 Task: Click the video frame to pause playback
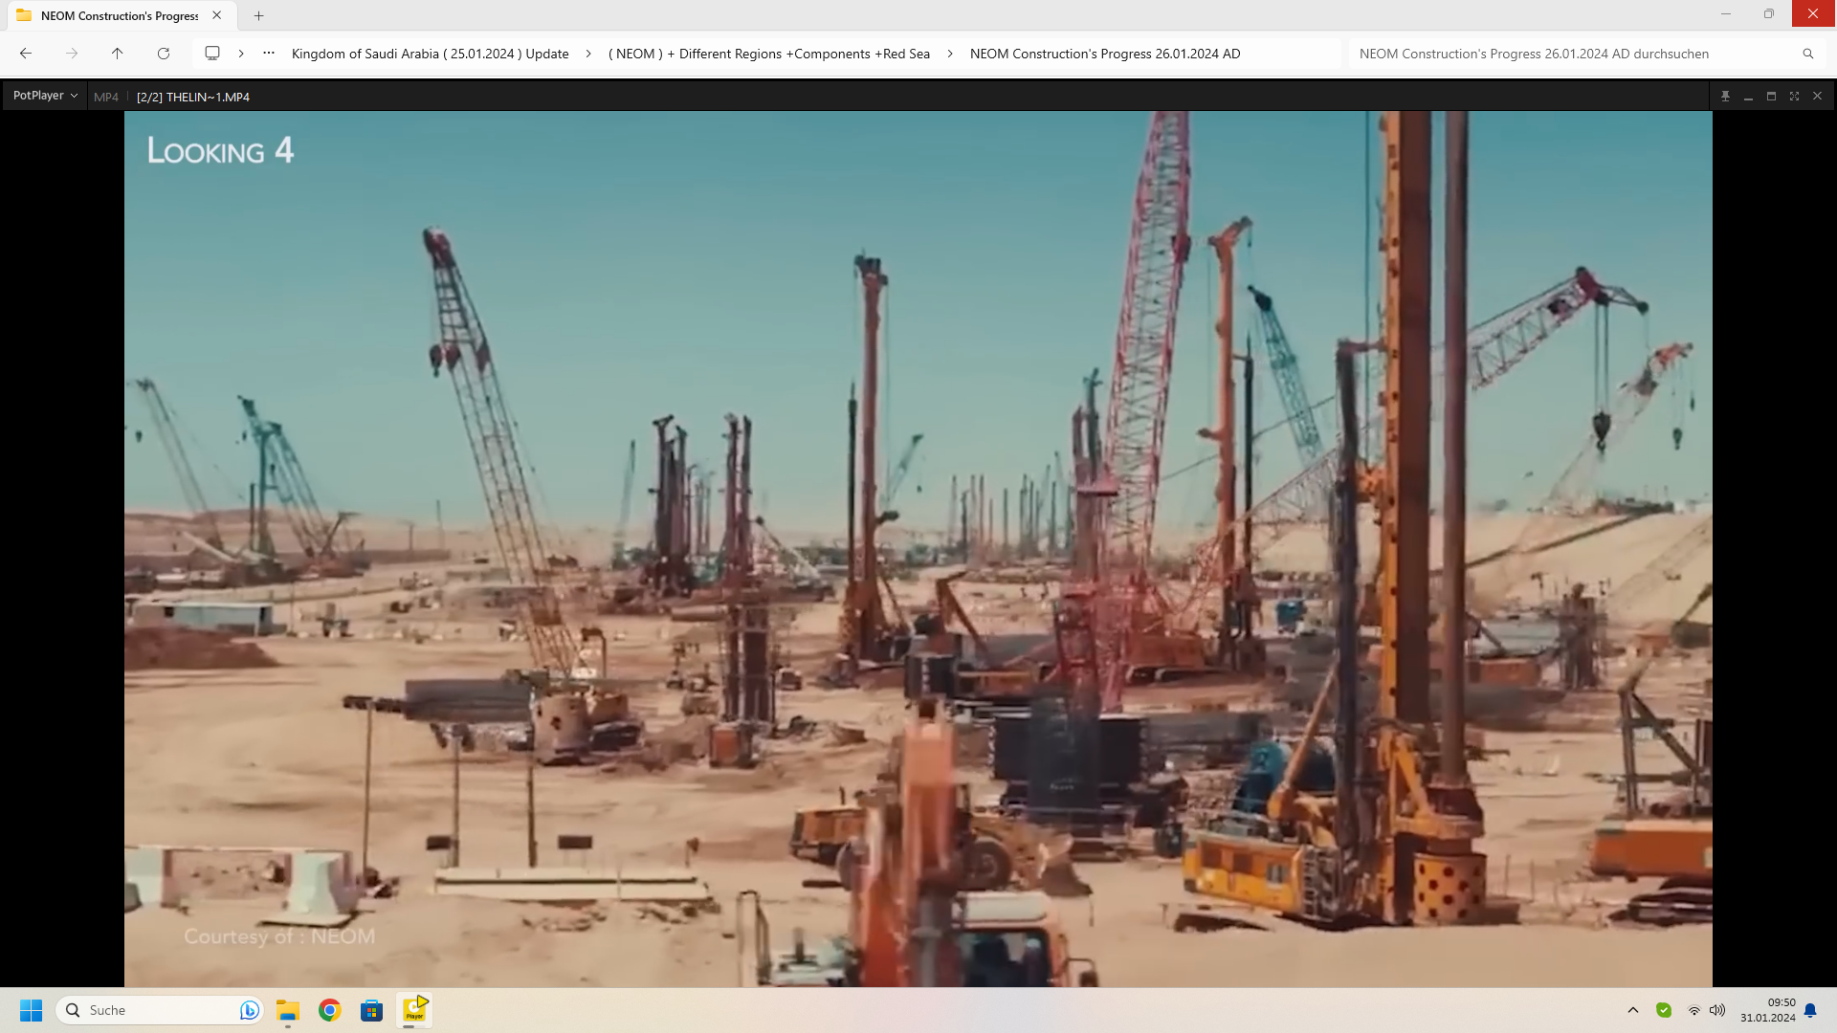(x=918, y=548)
